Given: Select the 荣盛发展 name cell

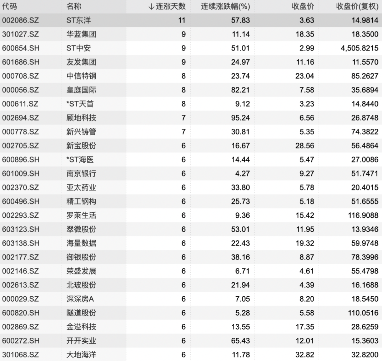Looking at the screenshot, I should coord(81,271).
